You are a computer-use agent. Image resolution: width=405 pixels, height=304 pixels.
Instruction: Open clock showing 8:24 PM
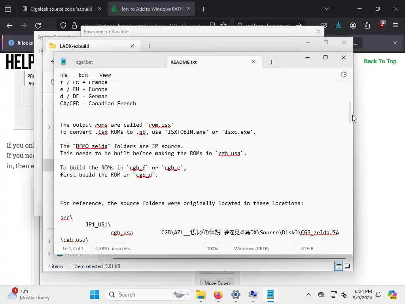[x=363, y=294]
